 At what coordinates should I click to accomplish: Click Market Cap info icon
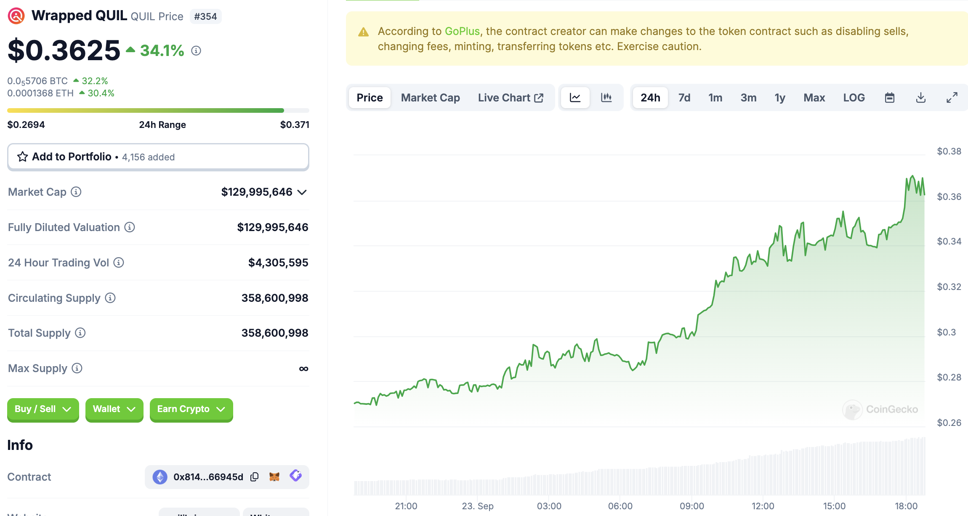(x=76, y=192)
